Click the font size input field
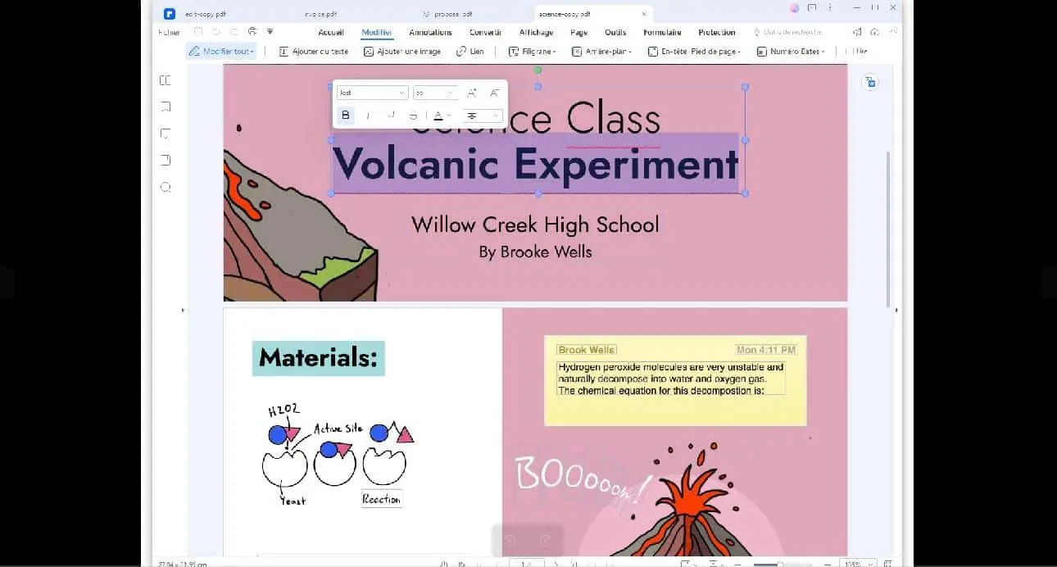 tap(430, 93)
